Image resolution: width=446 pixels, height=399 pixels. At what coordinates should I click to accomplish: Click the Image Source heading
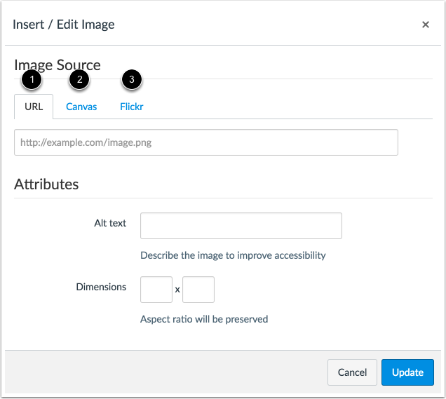(x=58, y=65)
